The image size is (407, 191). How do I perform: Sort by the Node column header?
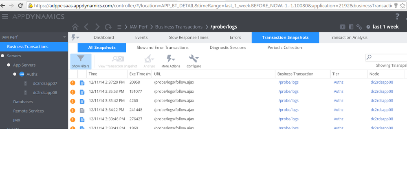pyautogui.click(x=386, y=74)
